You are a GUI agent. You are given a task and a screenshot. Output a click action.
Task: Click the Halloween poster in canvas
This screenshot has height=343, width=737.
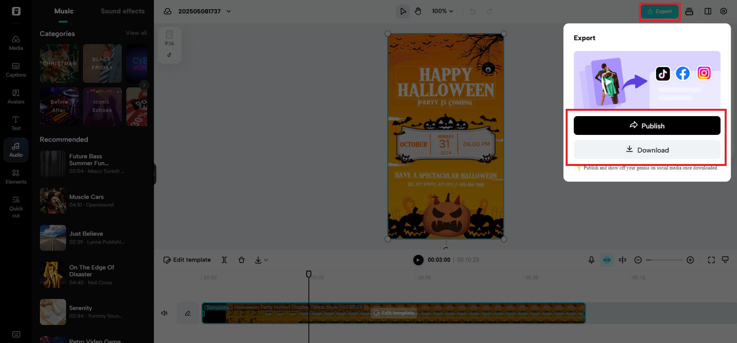coord(446,136)
